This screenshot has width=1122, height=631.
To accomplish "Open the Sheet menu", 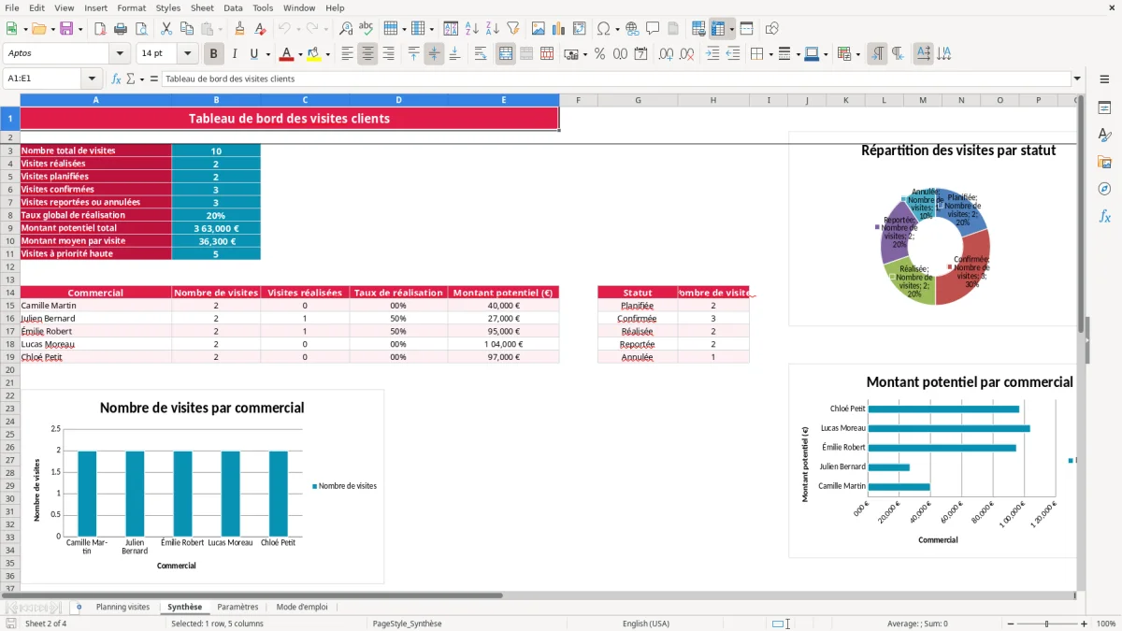I will pos(202,7).
